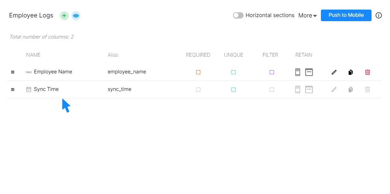390x194 pixels.
Task: Grab the drag handle for Sync Time
Action: [x=13, y=89]
